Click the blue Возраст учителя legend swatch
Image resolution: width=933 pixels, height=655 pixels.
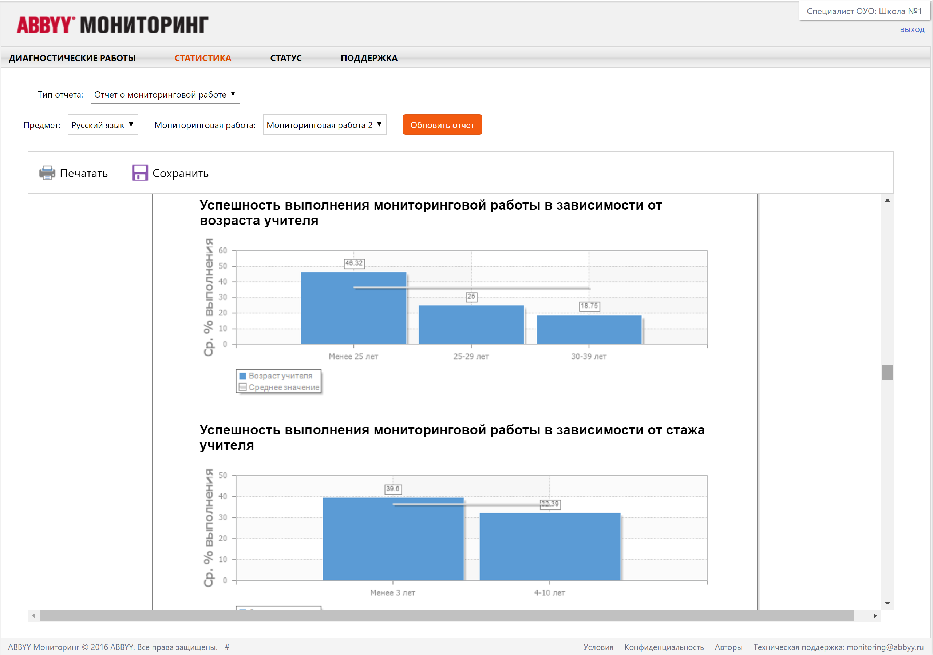coord(242,376)
